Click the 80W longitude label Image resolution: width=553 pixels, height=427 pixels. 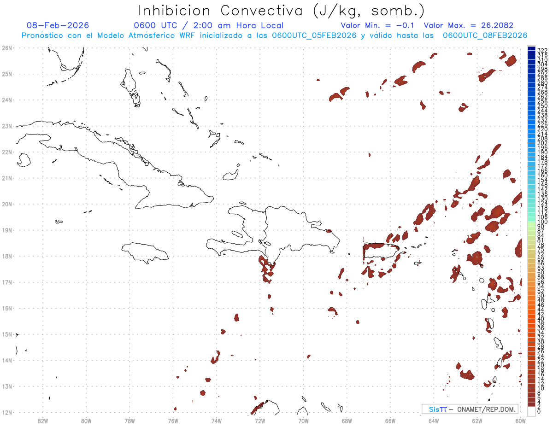click(x=86, y=421)
